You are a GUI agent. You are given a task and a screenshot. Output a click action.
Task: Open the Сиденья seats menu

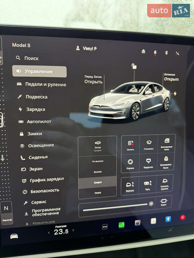(x=34, y=157)
